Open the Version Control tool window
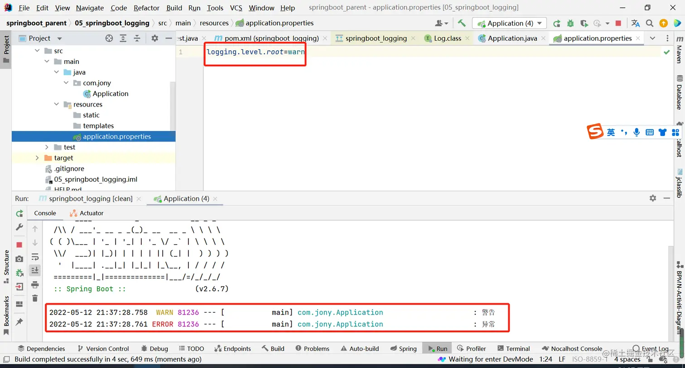 point(103,349)
